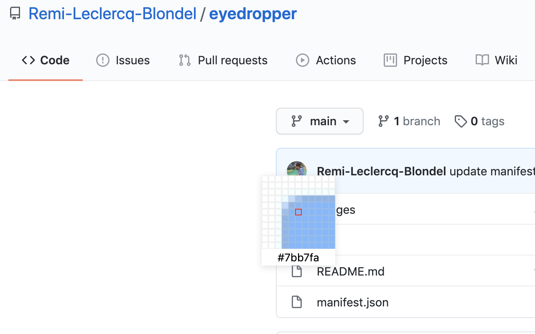The height and width of the screenshot is (334, 535).
Task: Click the README.md file icon
Action: (x=297, y=271)
